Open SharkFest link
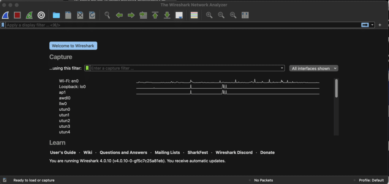The width and height of the screenshot is (389, 184). pyautogui.click(x=198, y=152)
